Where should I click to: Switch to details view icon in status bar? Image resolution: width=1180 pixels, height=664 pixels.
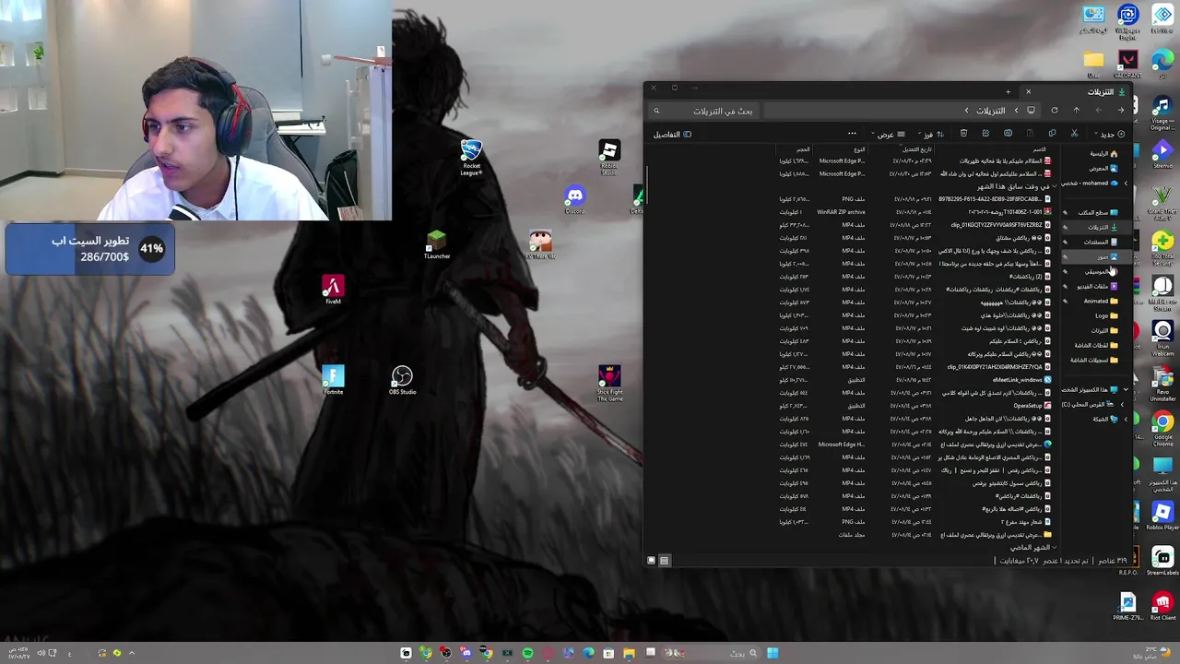click(x=664, y=561)
